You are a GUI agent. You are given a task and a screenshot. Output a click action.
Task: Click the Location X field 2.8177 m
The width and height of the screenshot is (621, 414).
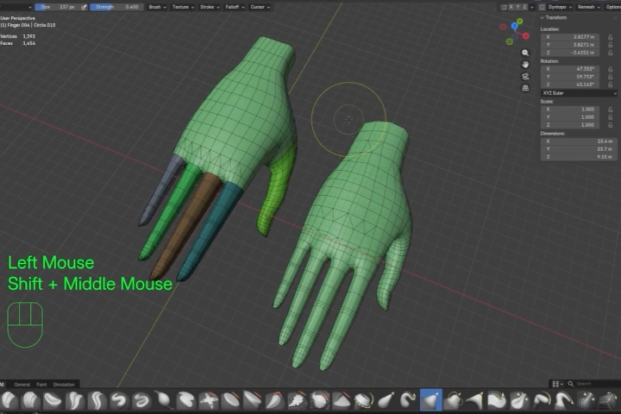click(570, 37)
